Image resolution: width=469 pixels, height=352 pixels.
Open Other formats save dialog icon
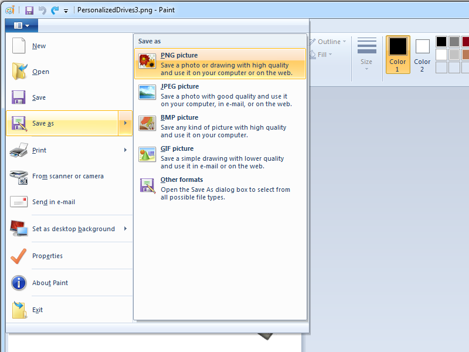click(147, 185)
